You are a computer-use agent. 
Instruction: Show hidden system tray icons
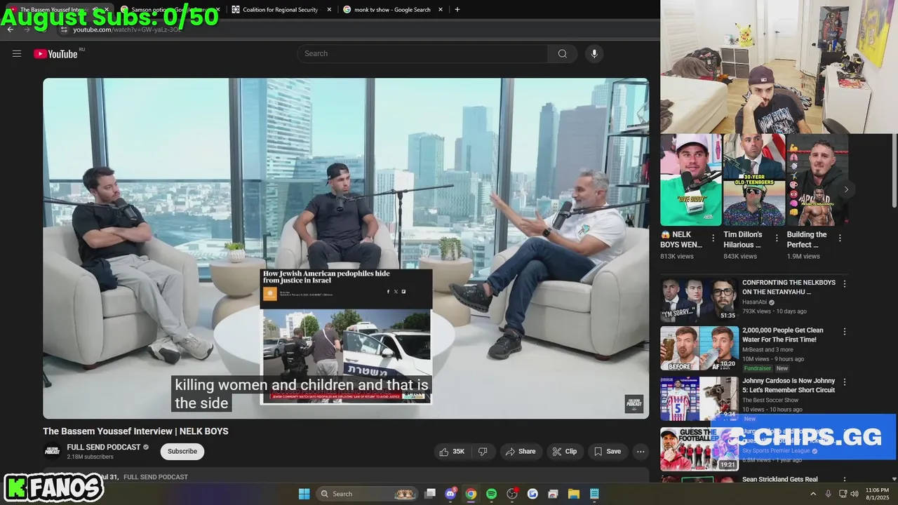click(813, 494)
